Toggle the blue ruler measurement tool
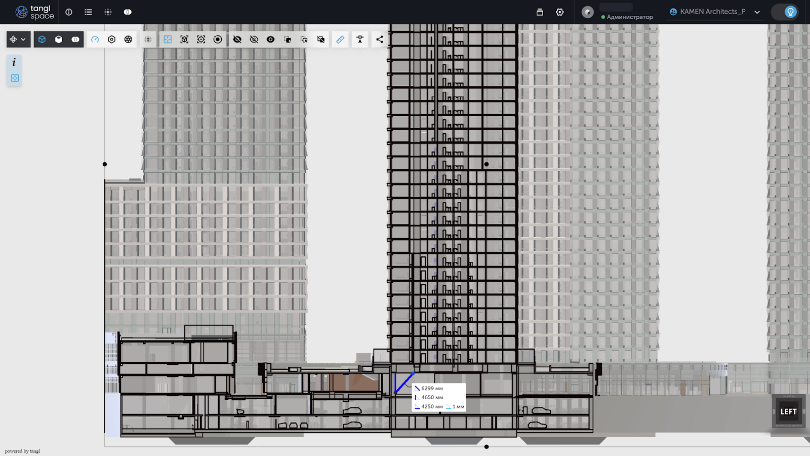This screenshot has height=456, width=810. coord(340,40)
